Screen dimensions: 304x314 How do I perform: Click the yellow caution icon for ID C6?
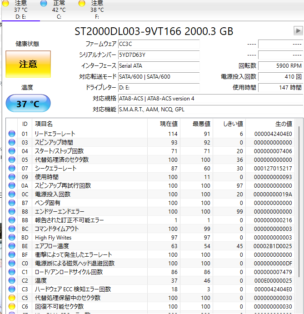[x=12, y=306]
